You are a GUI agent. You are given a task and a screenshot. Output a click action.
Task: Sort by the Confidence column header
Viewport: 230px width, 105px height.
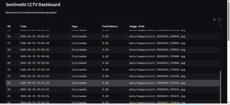114,26
